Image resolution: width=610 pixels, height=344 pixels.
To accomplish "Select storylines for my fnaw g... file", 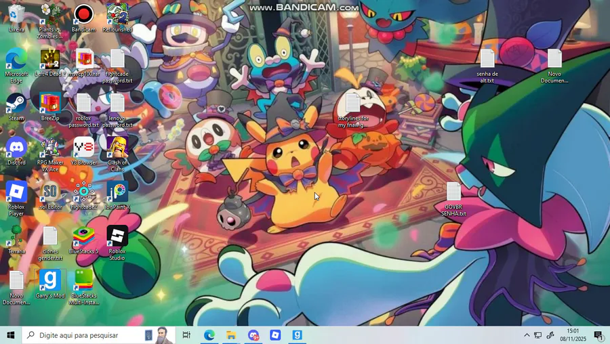I will point(353,111).
